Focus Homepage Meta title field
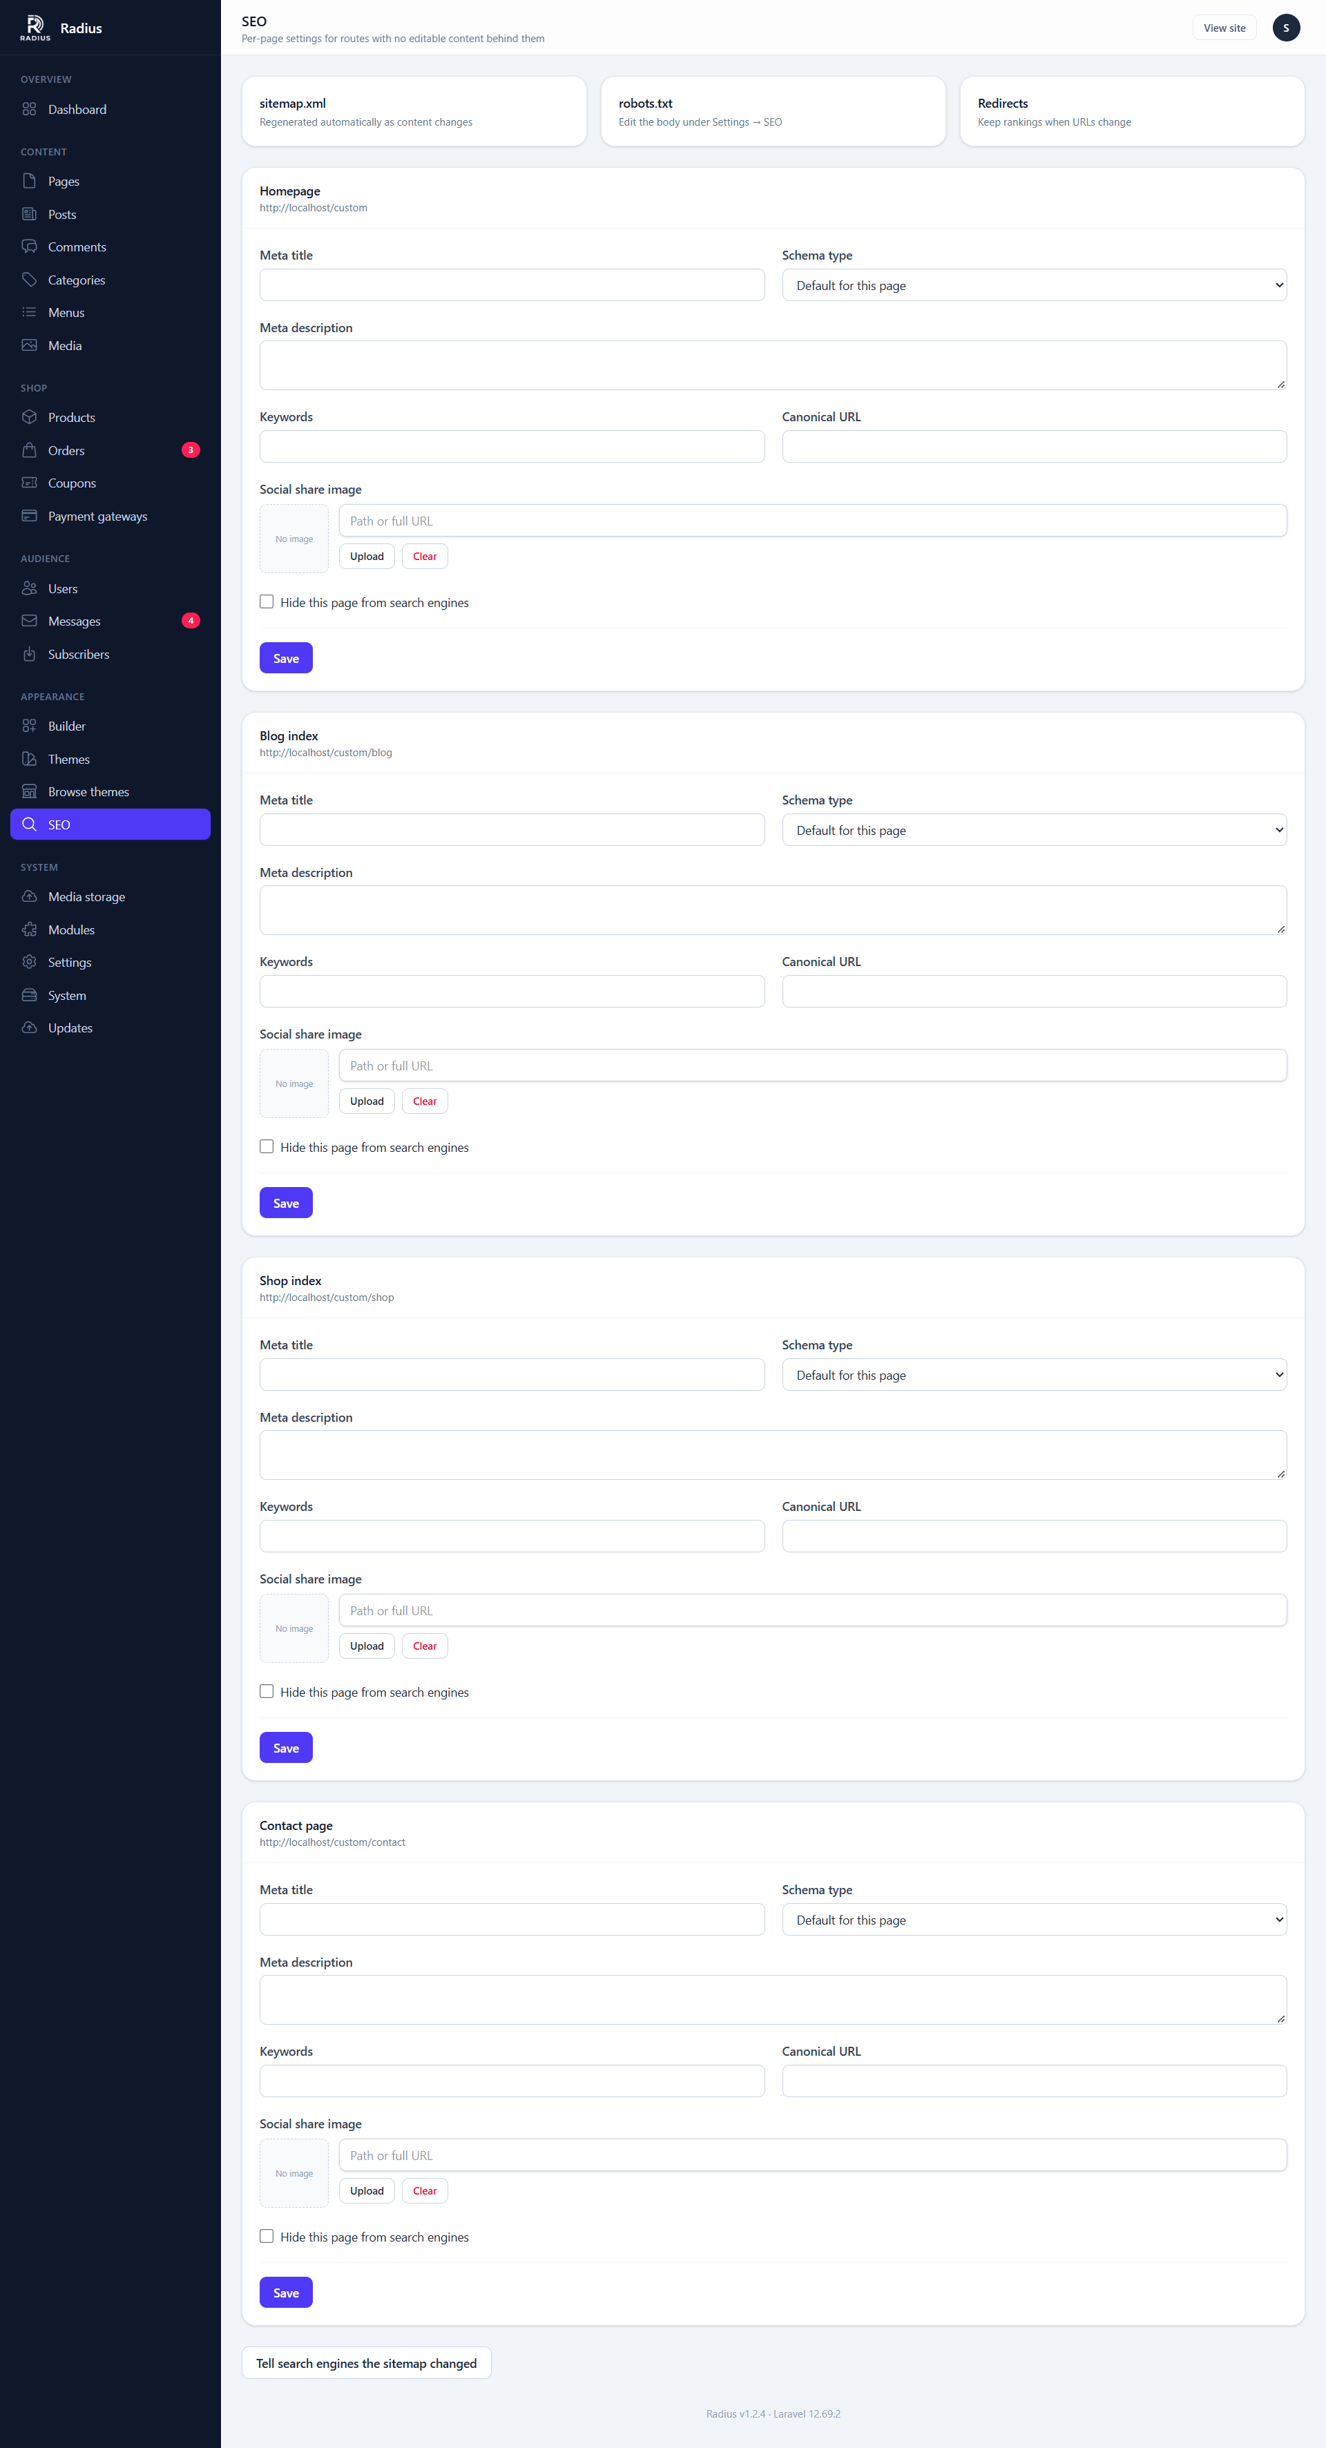1326x2448 pixels. tap(511, 285)
